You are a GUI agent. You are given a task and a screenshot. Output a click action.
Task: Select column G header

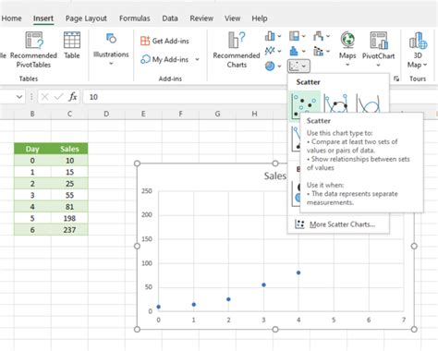click(x=217, y=114)
